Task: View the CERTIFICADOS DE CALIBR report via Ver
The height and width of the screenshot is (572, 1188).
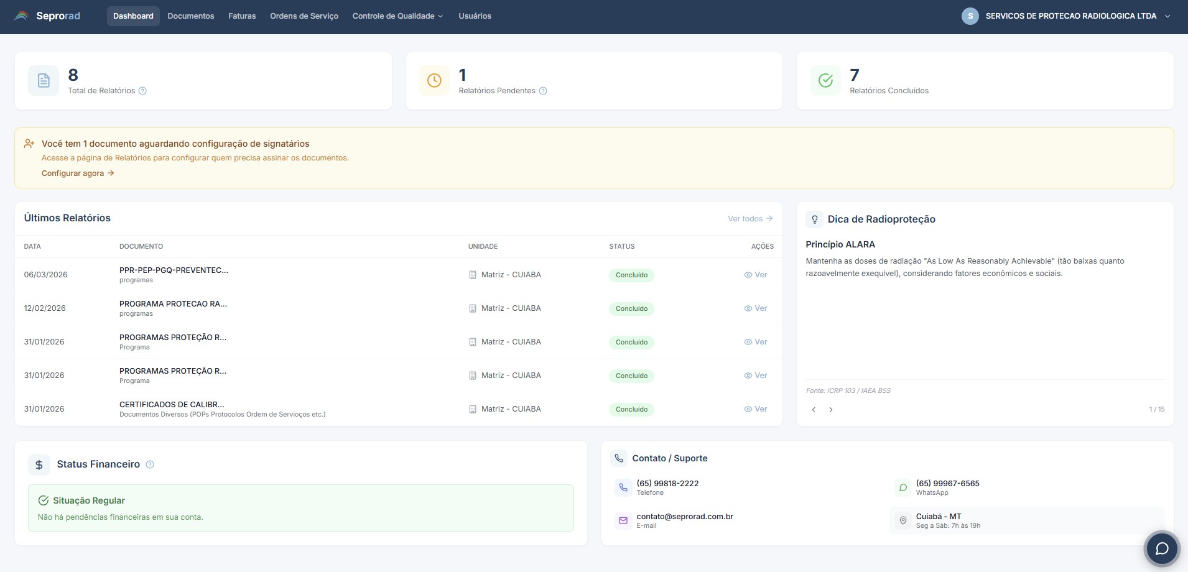Action: [x=757, y=408]
